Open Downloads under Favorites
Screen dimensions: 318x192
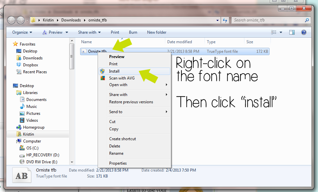click(x=33, y=58)
